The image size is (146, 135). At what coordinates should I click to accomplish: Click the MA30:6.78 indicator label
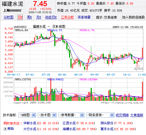point(87,30)
